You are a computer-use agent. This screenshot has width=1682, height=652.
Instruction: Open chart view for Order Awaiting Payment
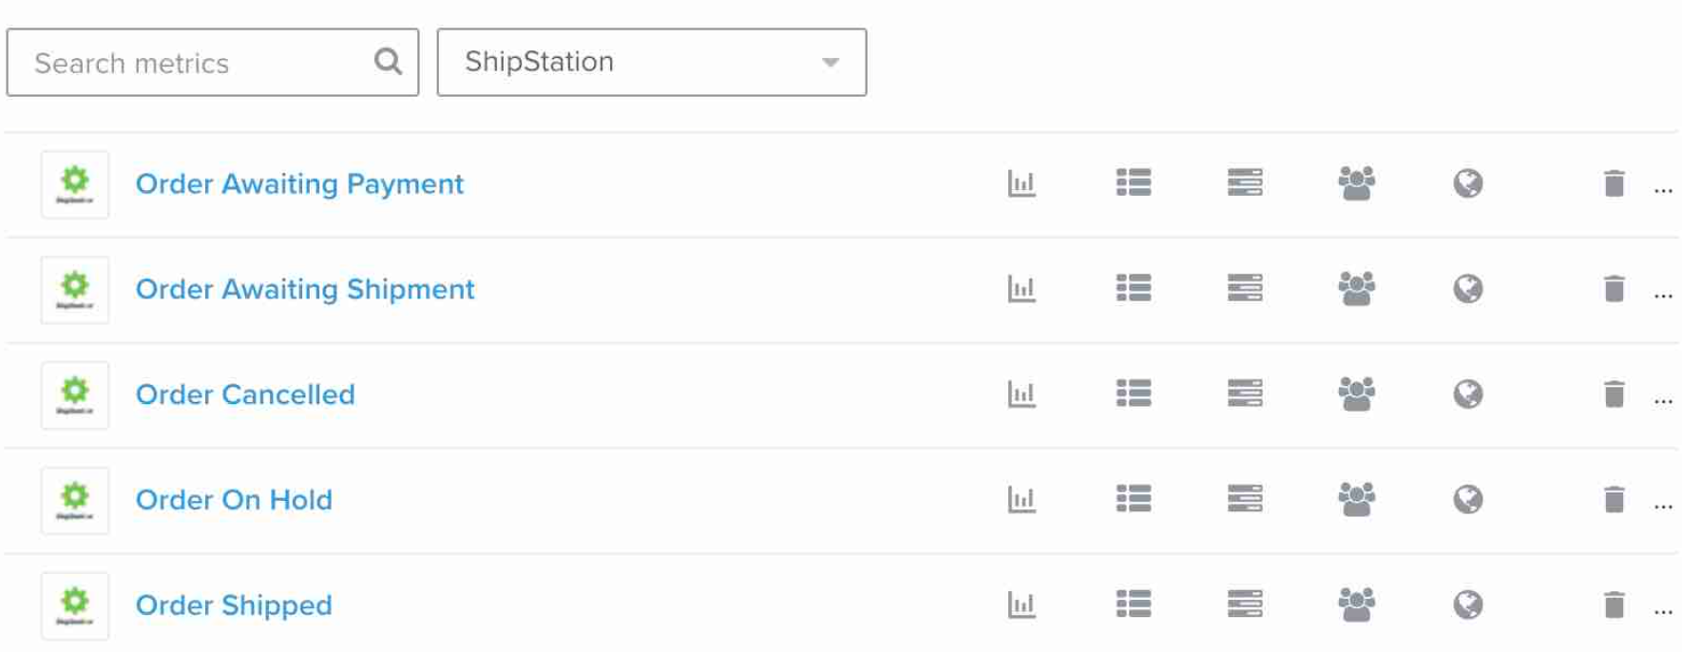point(1022,183)
